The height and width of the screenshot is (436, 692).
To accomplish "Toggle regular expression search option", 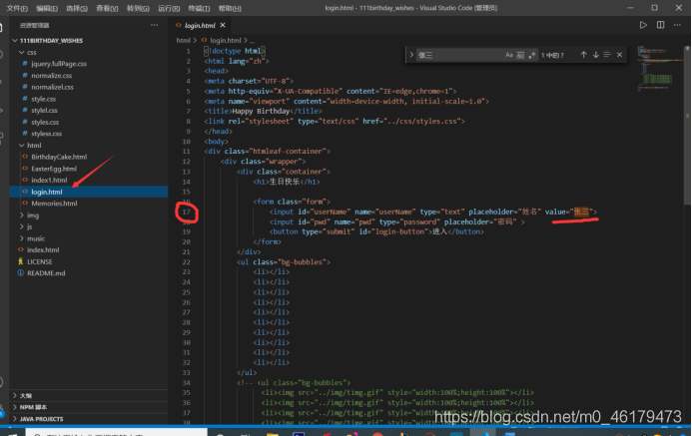I will pos(531,55).
